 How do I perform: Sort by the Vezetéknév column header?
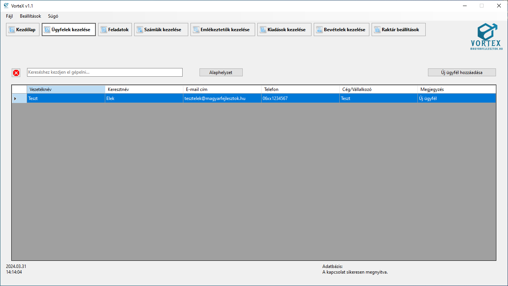point(66,89)
